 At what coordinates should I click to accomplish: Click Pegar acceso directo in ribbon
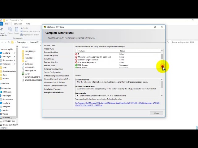pyautogui.click(x=30, y=35)
